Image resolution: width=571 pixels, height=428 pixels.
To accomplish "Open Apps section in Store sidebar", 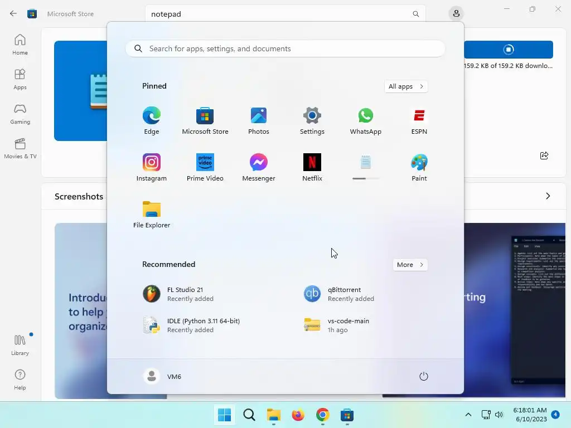I will tap(20, 79).
